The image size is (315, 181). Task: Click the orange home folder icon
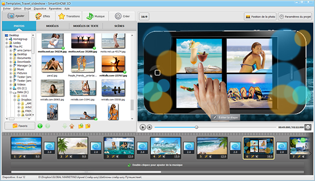(72, 126)
